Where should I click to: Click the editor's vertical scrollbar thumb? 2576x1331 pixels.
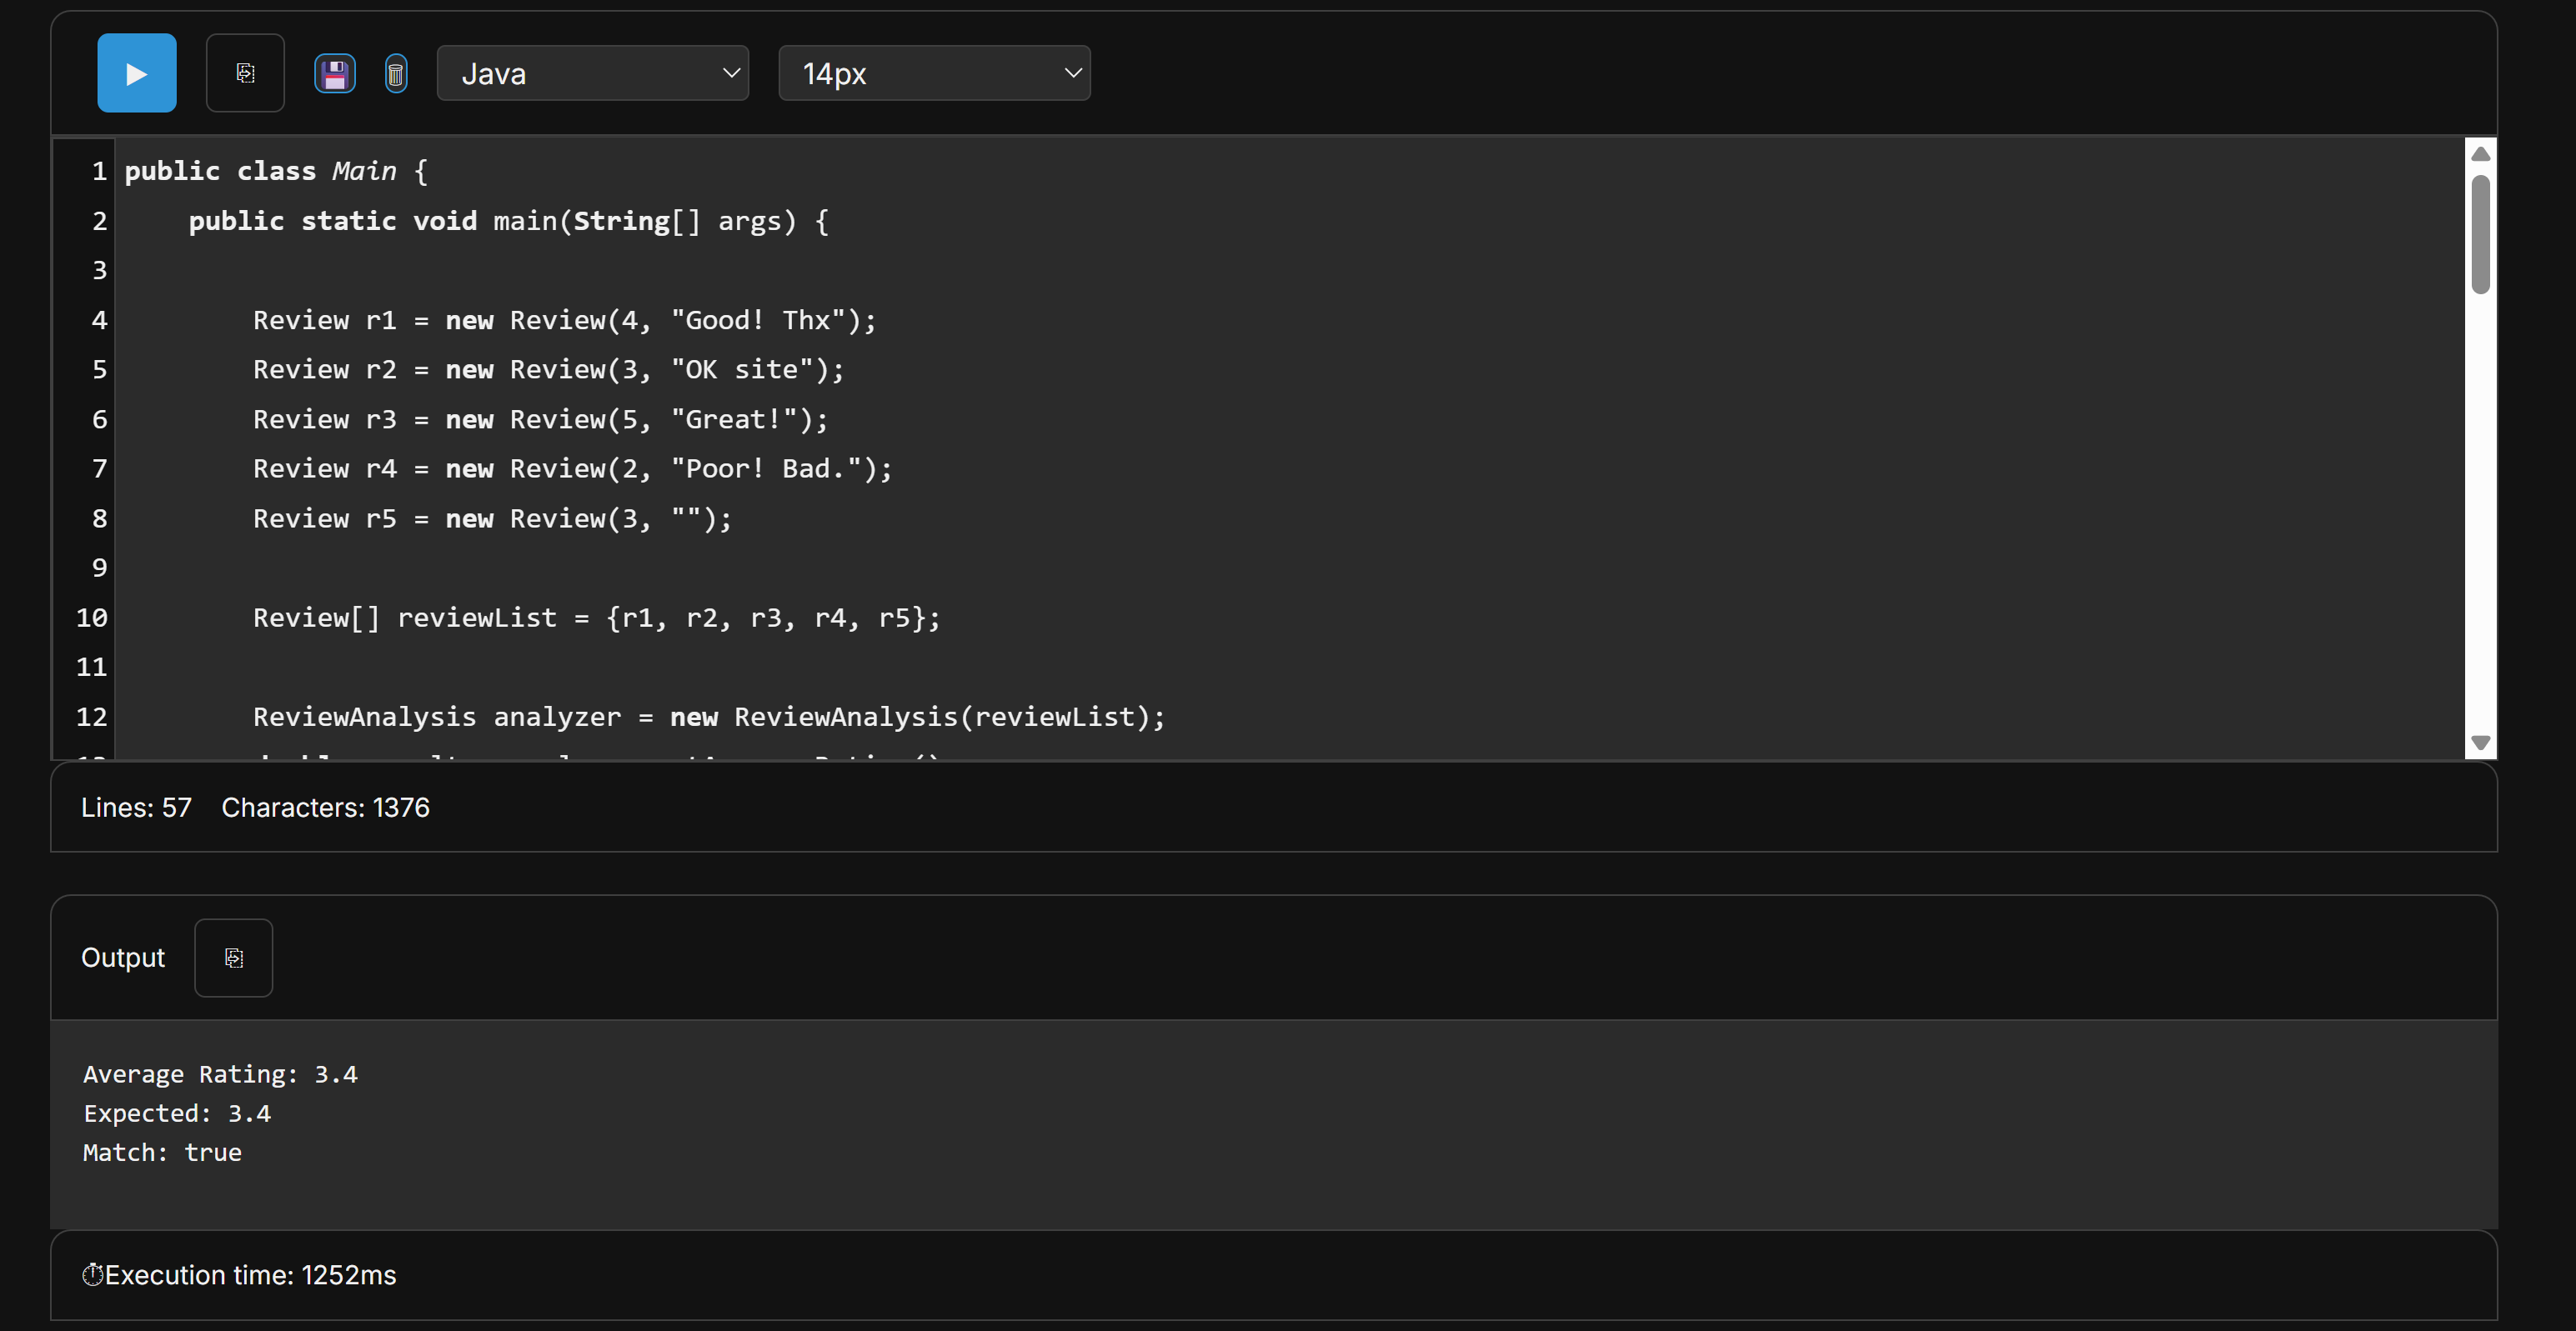click(2480, 234)
